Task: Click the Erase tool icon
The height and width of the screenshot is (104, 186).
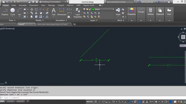Action: tap(47, 9)
